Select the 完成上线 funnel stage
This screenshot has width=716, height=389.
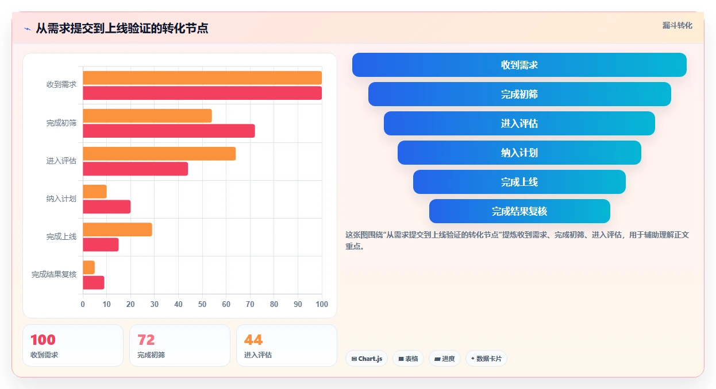click(519, 182)
